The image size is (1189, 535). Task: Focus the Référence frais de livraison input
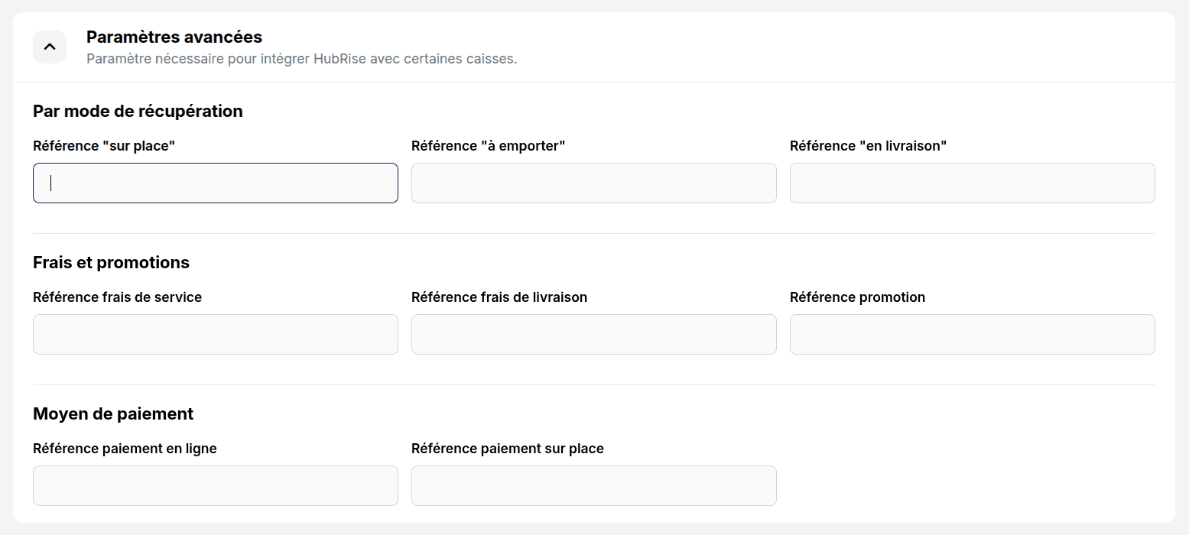click(593, 334)
